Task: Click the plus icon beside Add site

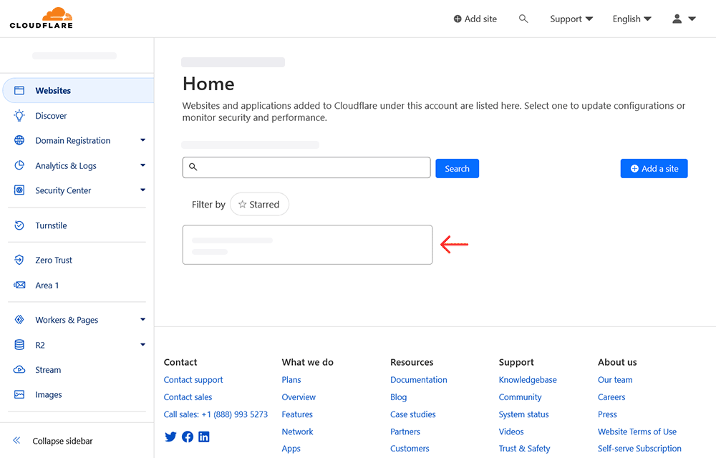Action: tap(457, 19)
